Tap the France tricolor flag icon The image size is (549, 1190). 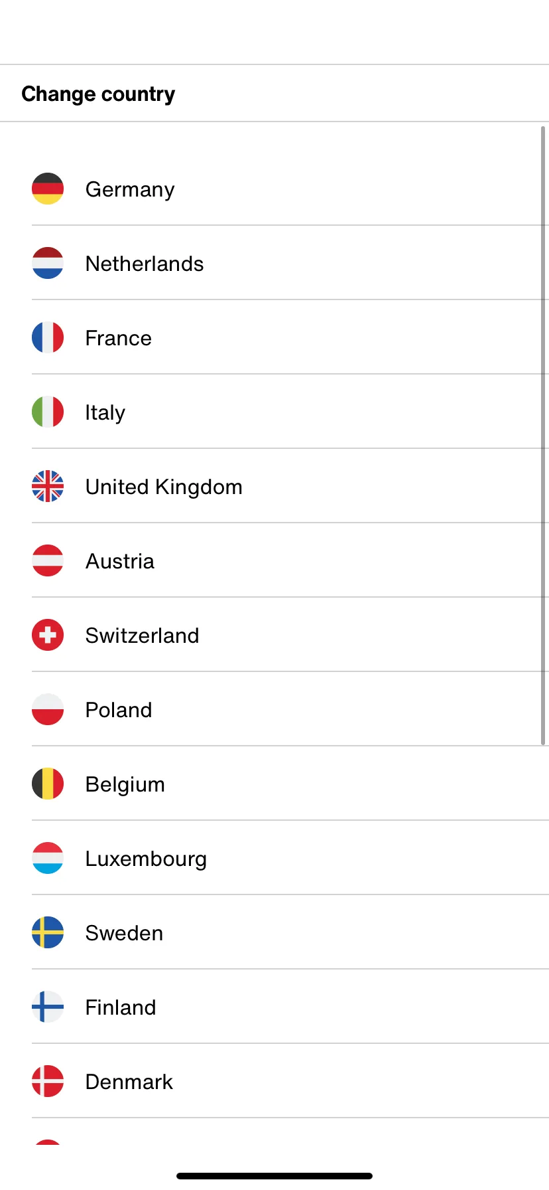coord(48,337)
